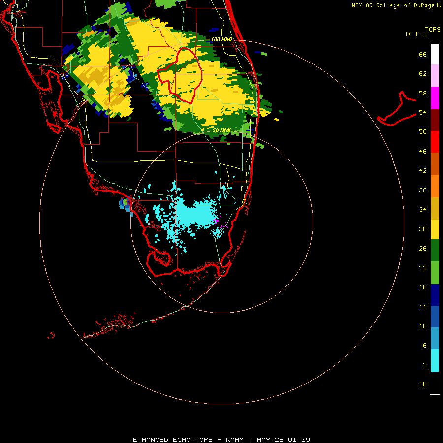Click the light green 22 K FT legend swatch
Screen dimensions: 443x443
[x=435, y=273]
